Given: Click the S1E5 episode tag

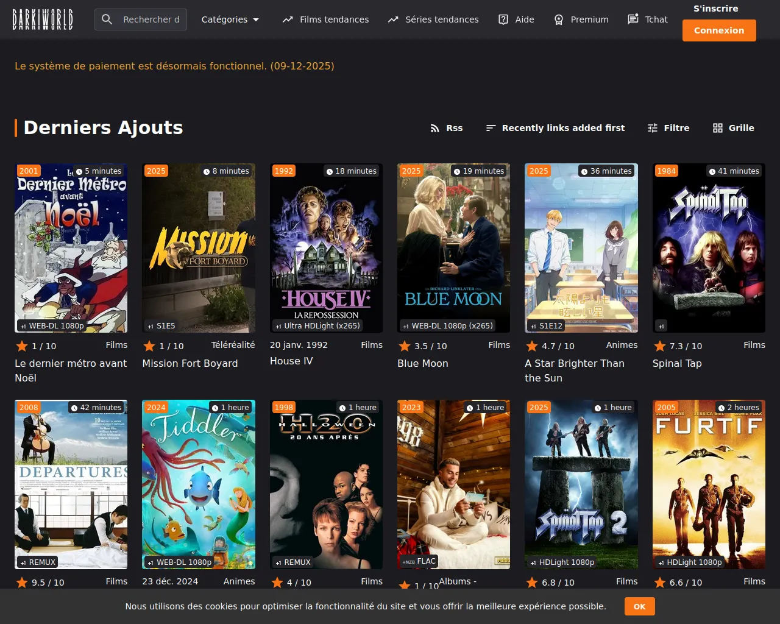Looking at the screenshot, I should 161,326.
